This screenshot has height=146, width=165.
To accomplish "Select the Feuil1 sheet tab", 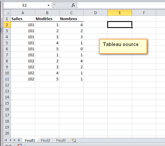I will point(30,140).
